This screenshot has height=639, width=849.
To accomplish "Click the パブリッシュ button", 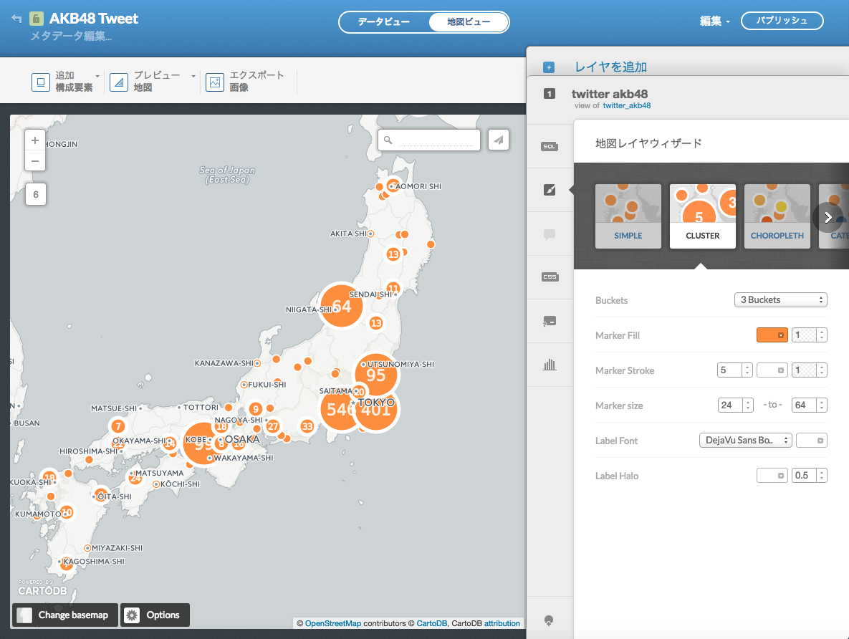I will [x=782, y=21].
